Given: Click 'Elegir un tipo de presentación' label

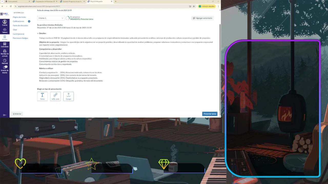Looking at the screenshot, I should click(49, 89).
